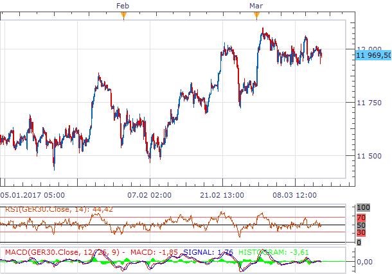This screenshot has width=392, height=274.
Task: Click the 05.01.2017 05:00 time axis label
Action: click(x=32, y=194)
